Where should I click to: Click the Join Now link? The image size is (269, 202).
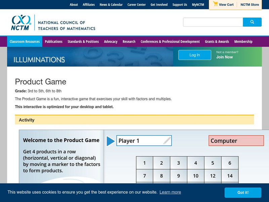225,57
